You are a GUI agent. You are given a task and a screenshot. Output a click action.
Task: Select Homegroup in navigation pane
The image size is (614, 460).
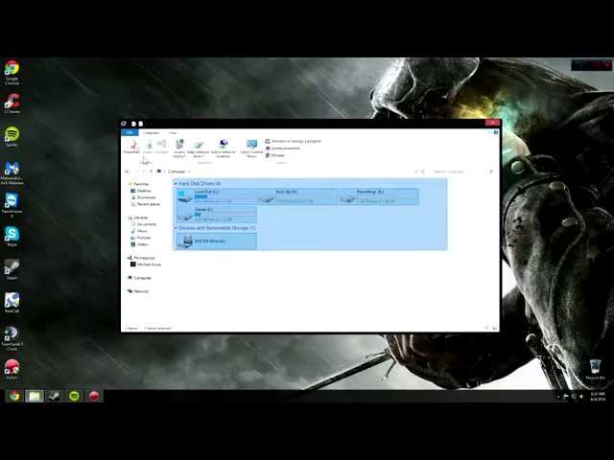tap(141, 258)
